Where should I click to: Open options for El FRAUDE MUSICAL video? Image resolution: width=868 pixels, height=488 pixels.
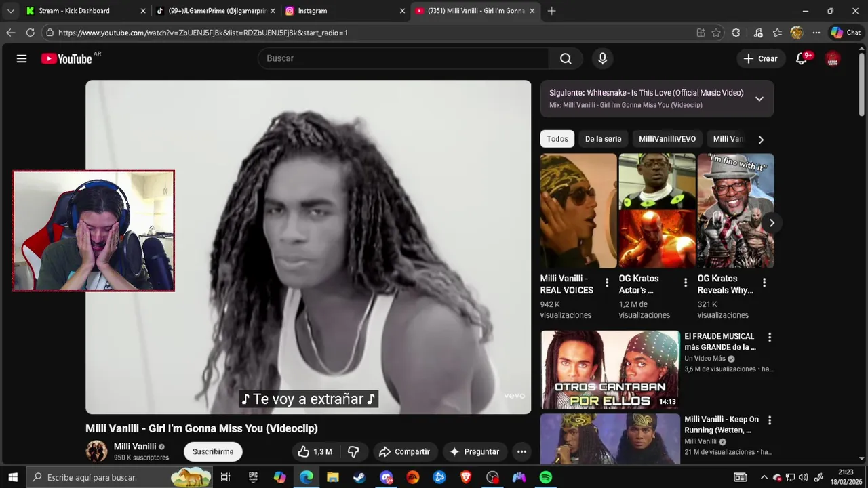[769, 337]
